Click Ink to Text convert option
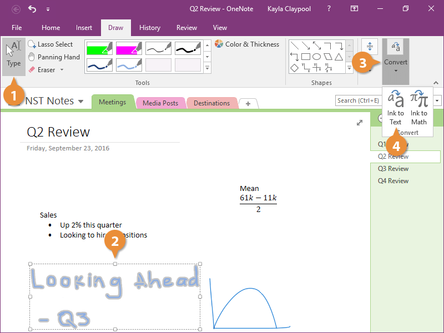 (396, 108)
